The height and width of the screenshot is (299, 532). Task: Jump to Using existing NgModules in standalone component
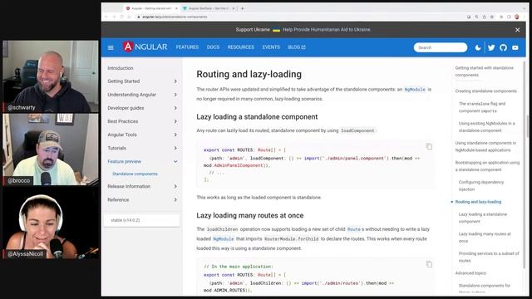(x=486, y=127)
